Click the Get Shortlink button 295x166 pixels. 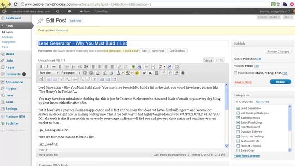[177, 51]
